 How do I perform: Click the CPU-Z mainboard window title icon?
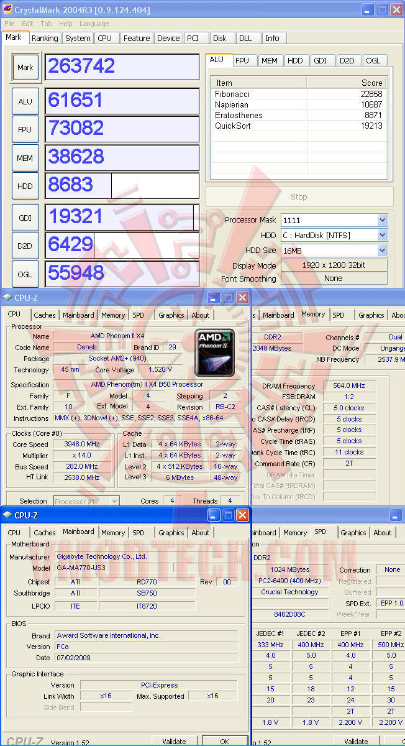point(7,515)
